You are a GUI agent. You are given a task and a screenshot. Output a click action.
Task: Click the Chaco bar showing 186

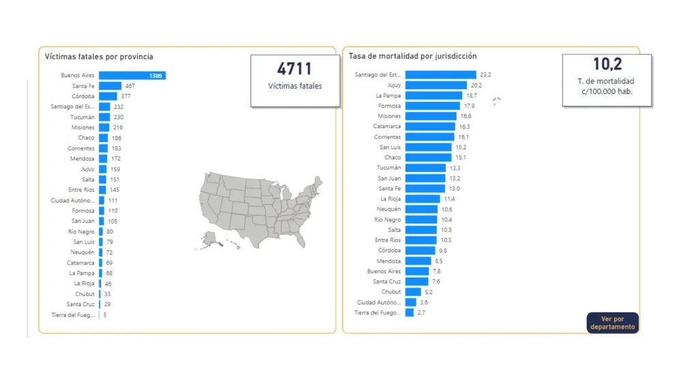pos(104,138)
